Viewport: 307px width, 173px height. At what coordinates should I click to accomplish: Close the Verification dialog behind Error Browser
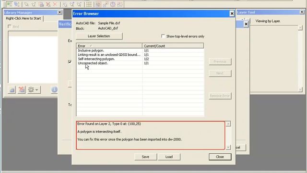click(246, 24)
